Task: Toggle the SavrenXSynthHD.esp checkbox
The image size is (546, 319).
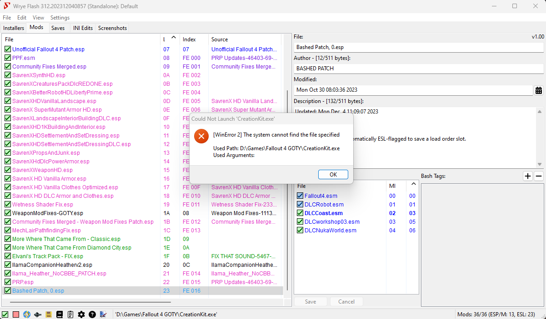Action: click(x=8, y=75)
